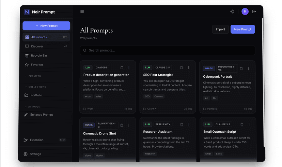Click the Search prompts input field
The height and width of the screenshot is (167, 282).
pos(167,50)
